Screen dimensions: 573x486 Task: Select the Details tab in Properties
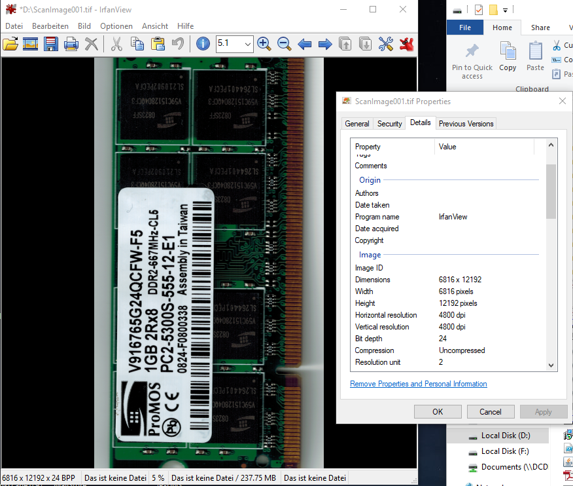point(420,122)
